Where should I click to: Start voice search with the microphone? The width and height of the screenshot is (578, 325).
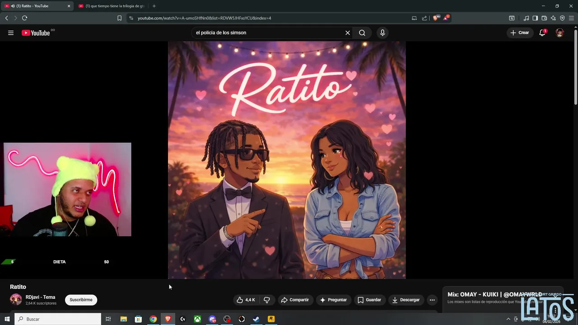pyautogui.click(x=382, y=32)
